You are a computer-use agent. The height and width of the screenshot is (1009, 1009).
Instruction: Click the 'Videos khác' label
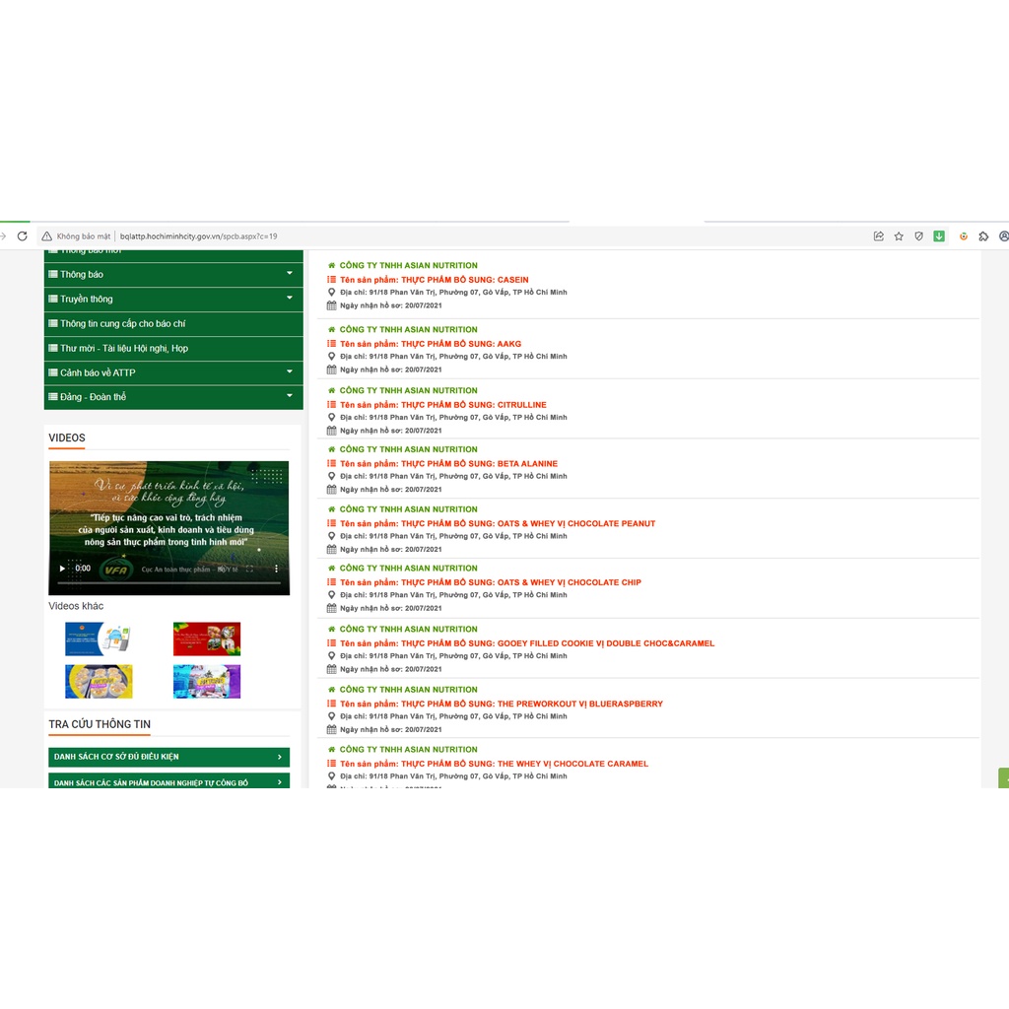coord(76,606)
